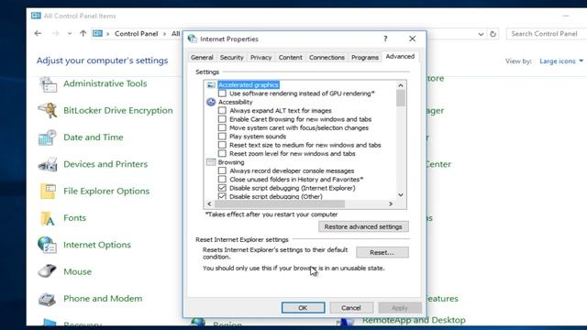Viewport: 587px width, 330px height.
Task: Close the Internet Properties dialog
Action: tap(412, 38)
